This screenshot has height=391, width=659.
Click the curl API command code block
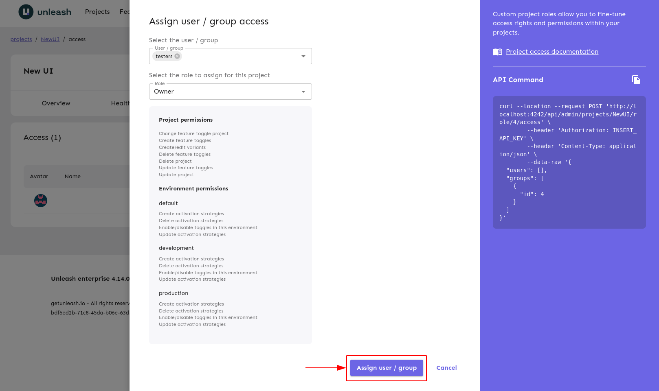point(569,162)
